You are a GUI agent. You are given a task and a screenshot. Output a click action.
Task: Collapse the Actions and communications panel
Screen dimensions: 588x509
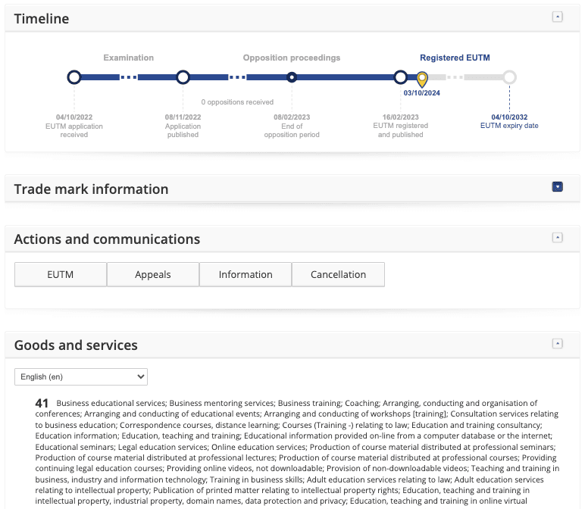[558, 238]
